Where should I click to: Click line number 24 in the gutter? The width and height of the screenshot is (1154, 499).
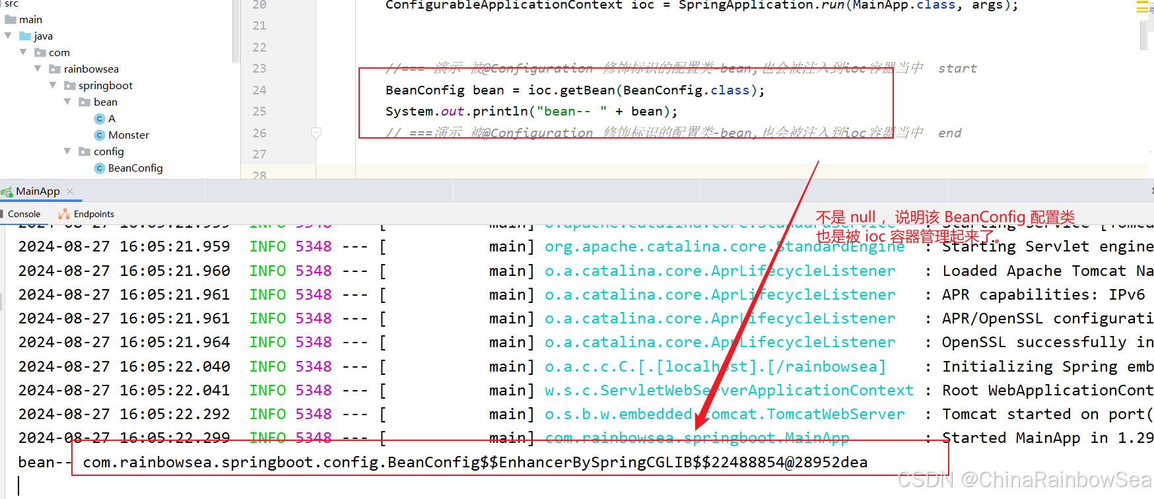click(259, 90)
